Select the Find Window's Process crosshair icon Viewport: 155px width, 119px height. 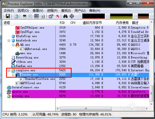click(x=72, y=16)
